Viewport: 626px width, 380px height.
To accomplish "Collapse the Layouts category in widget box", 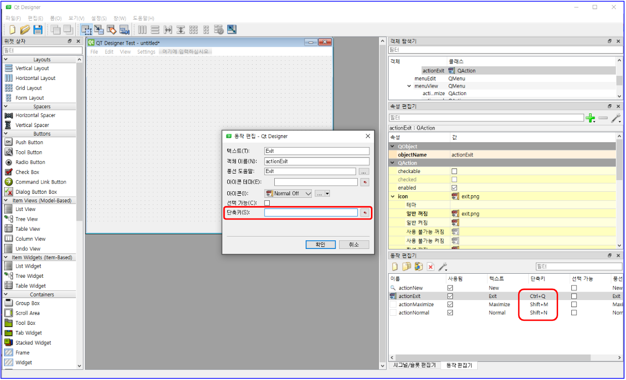I will click(x=6, y=60).
